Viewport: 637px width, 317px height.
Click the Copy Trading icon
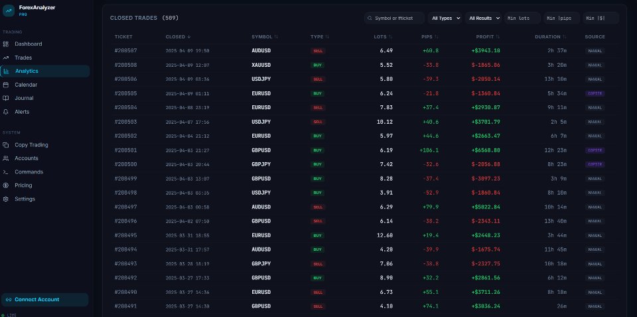pyautogui.click(x=6, y=145)
